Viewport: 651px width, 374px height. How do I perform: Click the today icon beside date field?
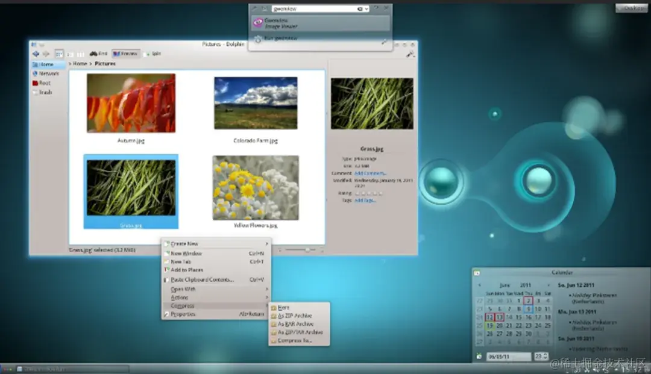point(479,357)
